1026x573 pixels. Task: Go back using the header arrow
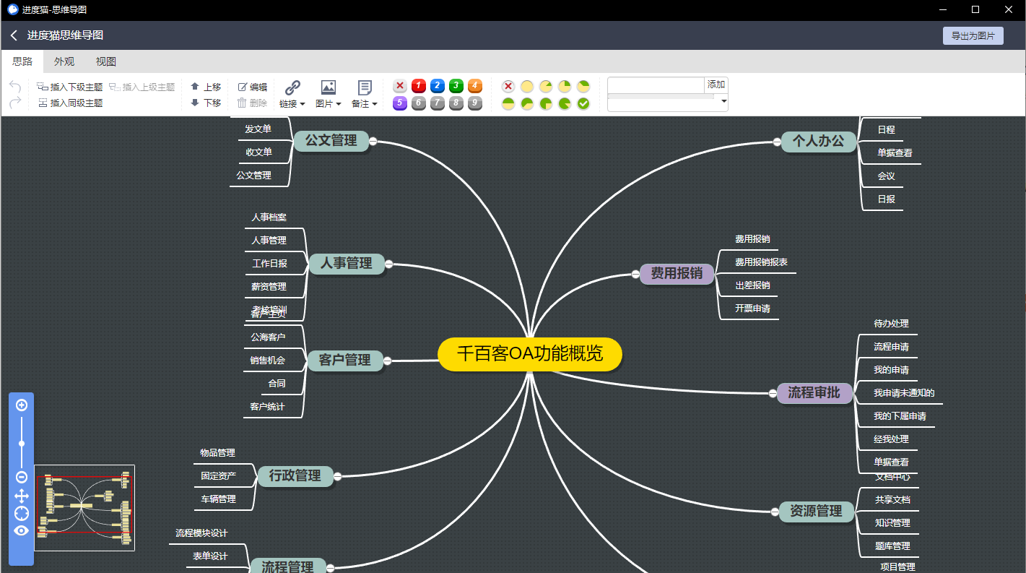point(14,35)
